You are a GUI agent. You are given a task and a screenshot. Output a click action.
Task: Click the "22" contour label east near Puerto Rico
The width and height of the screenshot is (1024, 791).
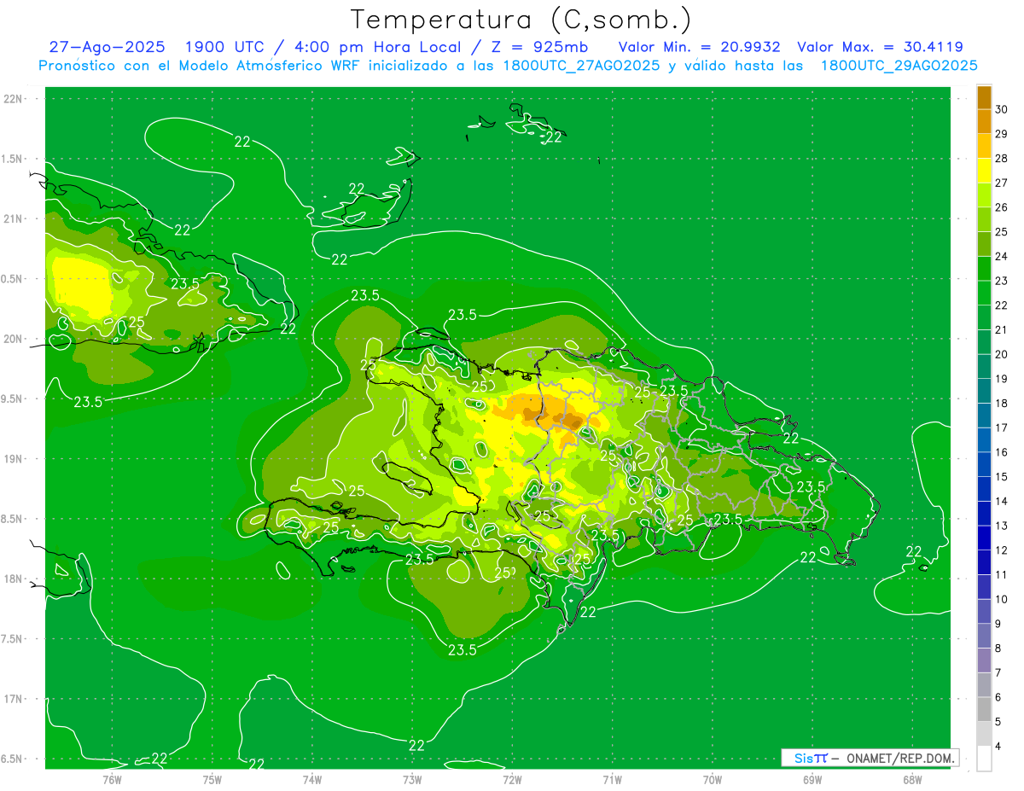pyautogui.click(x=913, y=551)
